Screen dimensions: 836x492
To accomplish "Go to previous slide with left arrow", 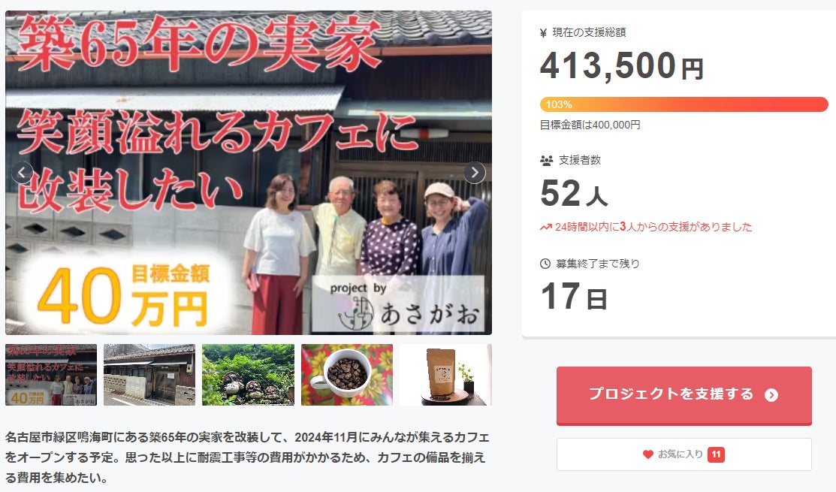I will tap(23, 173).
